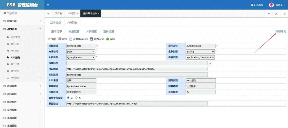Click the 所属应用 企业服务总线 field
This screenshot has width=288, height=128.
click(x=81, y=92)
